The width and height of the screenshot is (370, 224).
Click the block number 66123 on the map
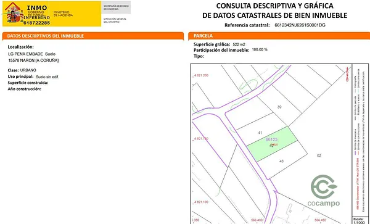click(x=271, y=139)
